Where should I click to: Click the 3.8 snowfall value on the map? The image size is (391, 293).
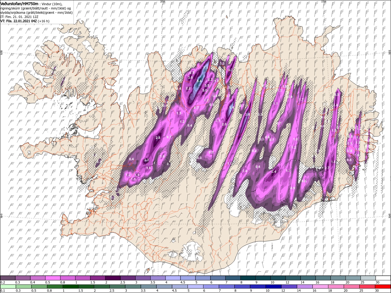(247, 114)
